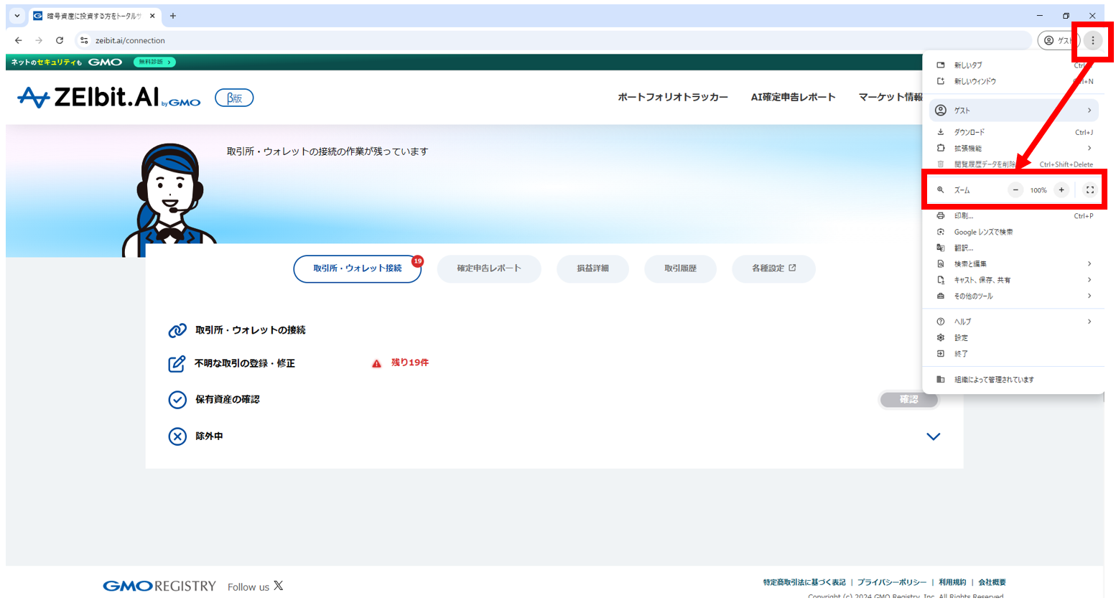The width and height of the screenshot is (1116, 603).
Task: Open the 取引履歴 tab
Action: 680,268
